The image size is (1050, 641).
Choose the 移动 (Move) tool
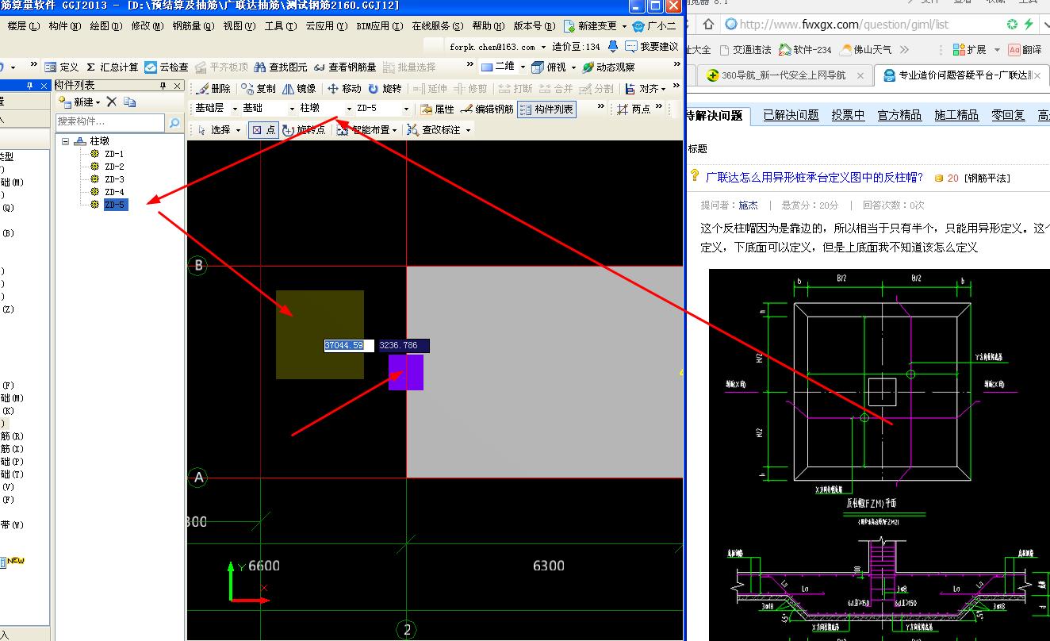click(x=344, y=88)
